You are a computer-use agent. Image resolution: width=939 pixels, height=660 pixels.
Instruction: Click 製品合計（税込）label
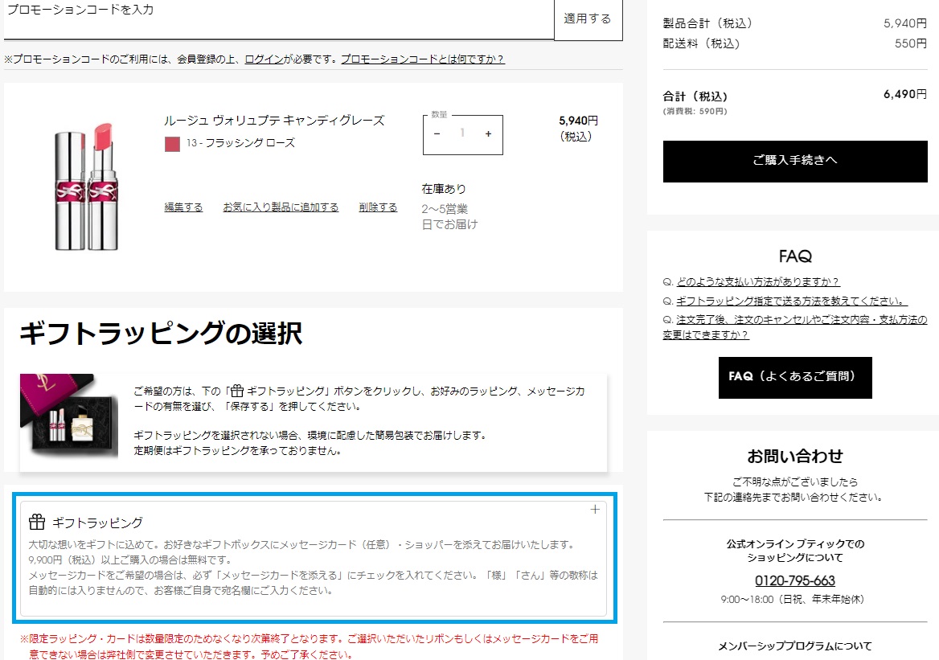pyautogui.click(x=707, y=23)
